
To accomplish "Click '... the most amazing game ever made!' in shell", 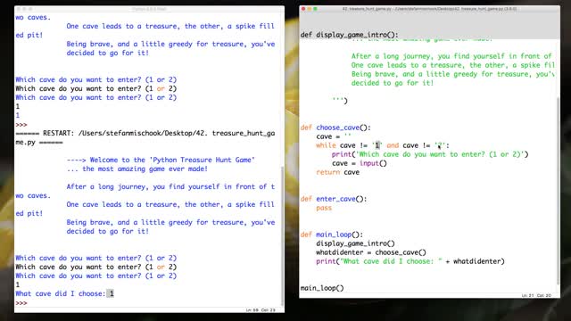I will point(137,169).
